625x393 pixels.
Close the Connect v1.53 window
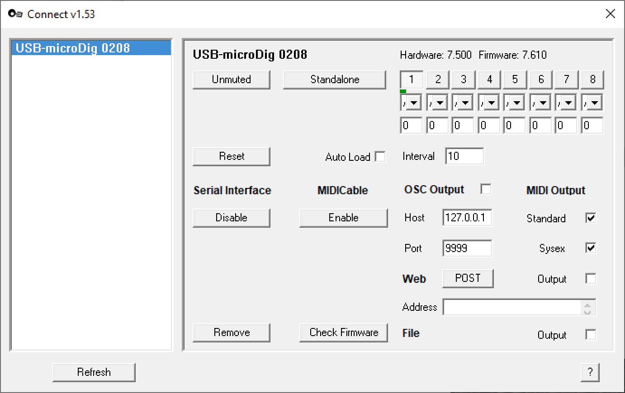(610, 14)
